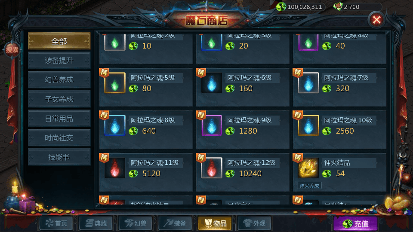The width and height of the screenshot is (413, 232).
Task: Open the 阿拉玛之魂·12级 red soul icon
Action: pos(212,168)
